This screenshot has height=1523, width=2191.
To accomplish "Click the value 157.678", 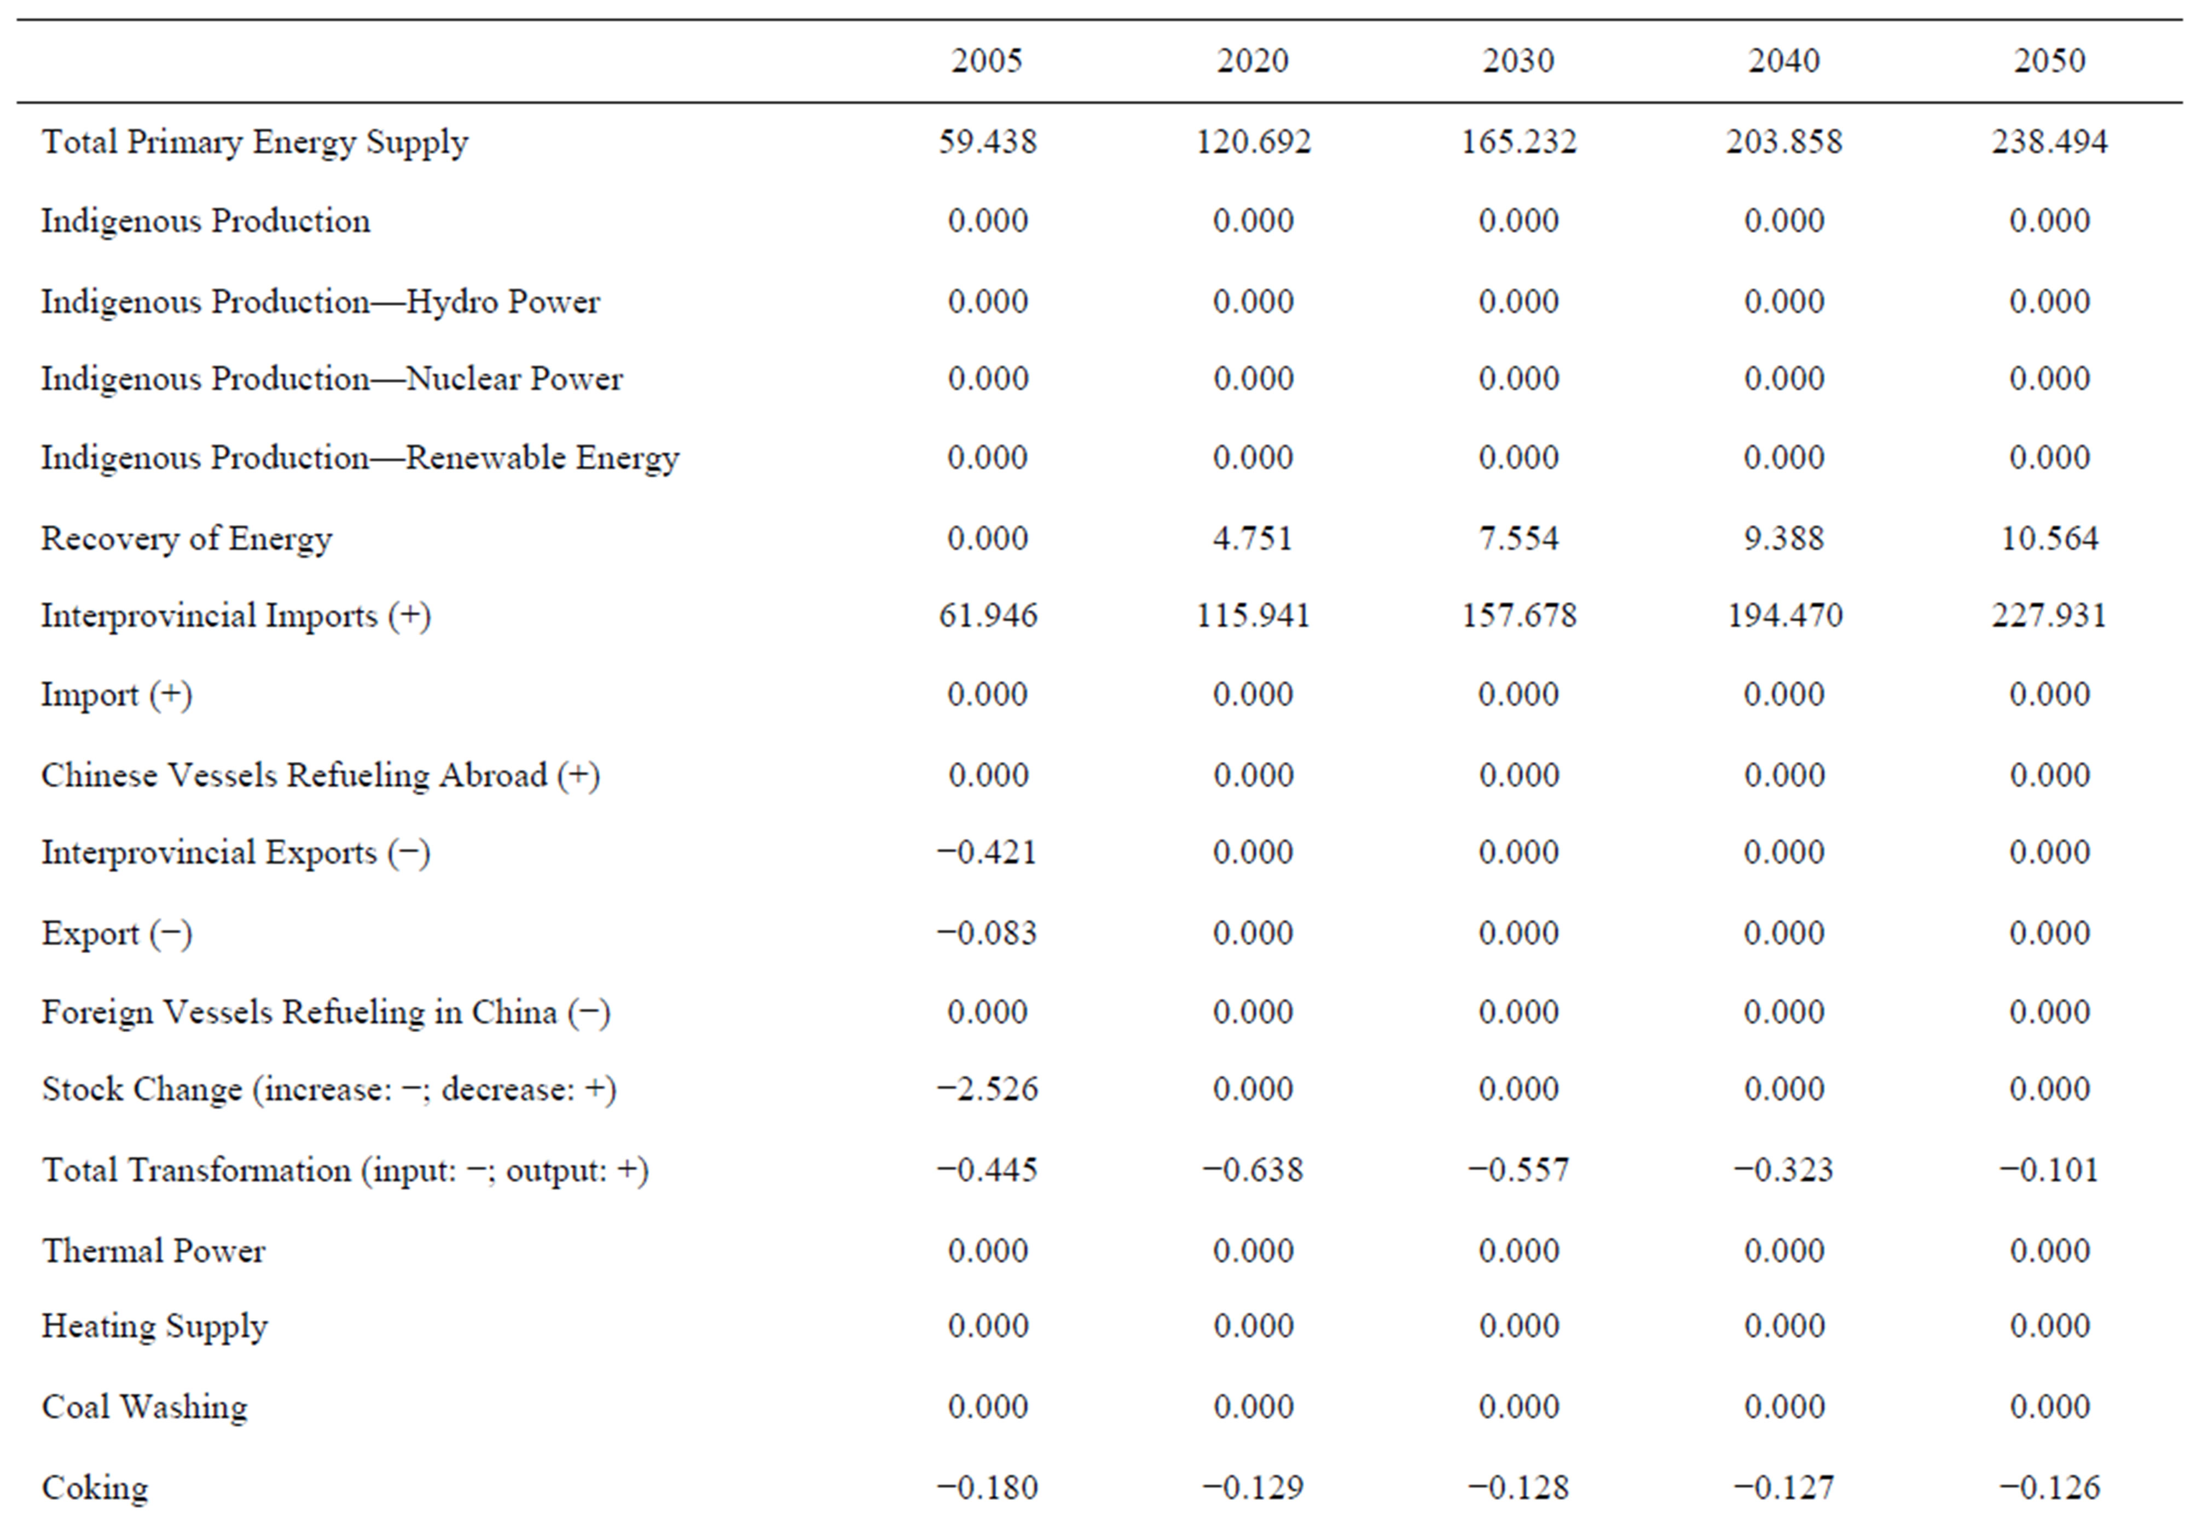I will [1518, 616].
